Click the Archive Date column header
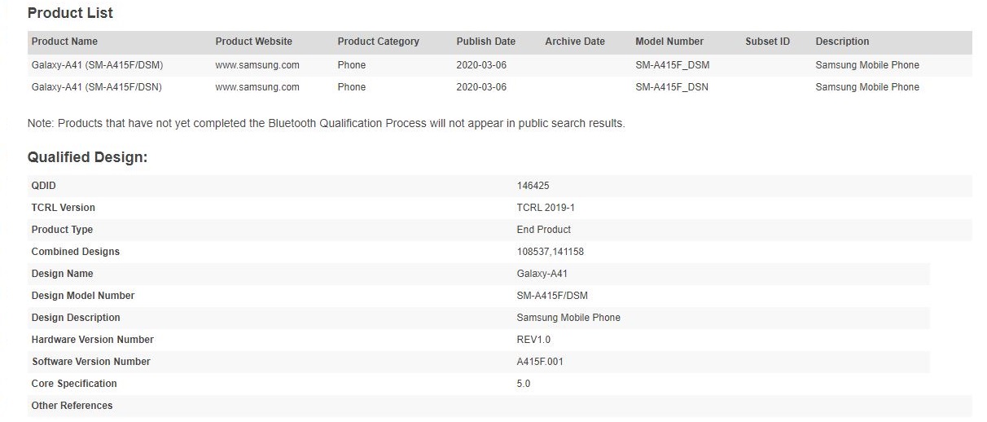 [x=575, y=42]
